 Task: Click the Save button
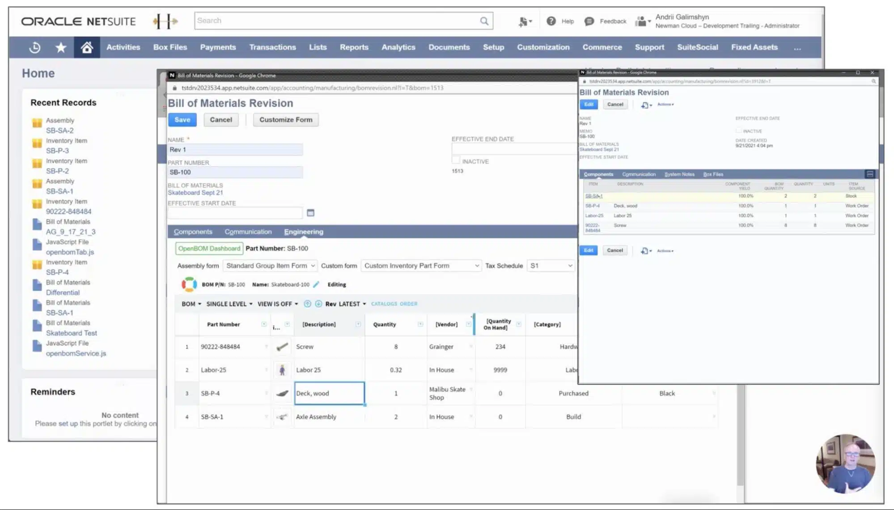coord(182,120)
